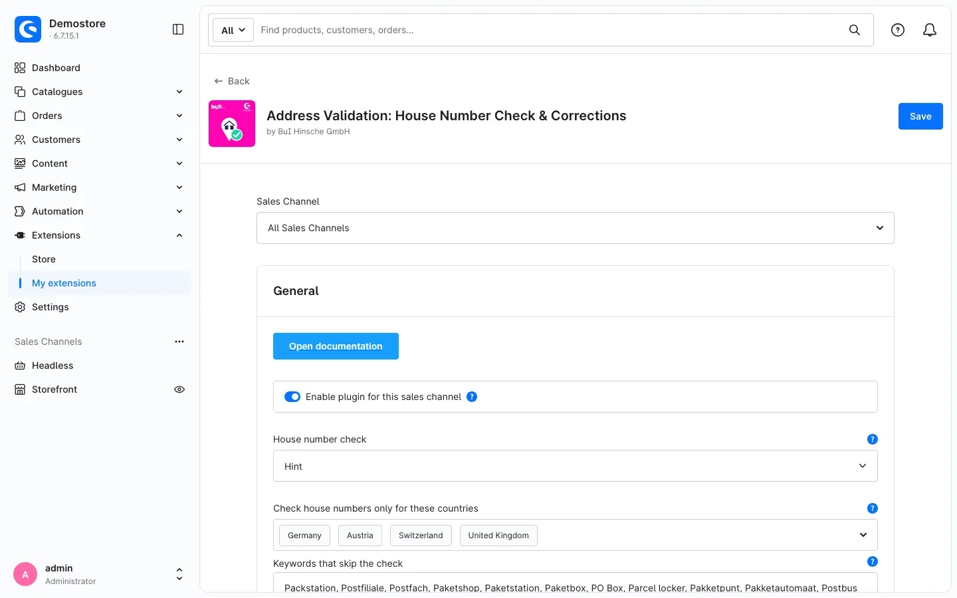
Task: Open the Dashboard menu item
Action: [56, 68]
